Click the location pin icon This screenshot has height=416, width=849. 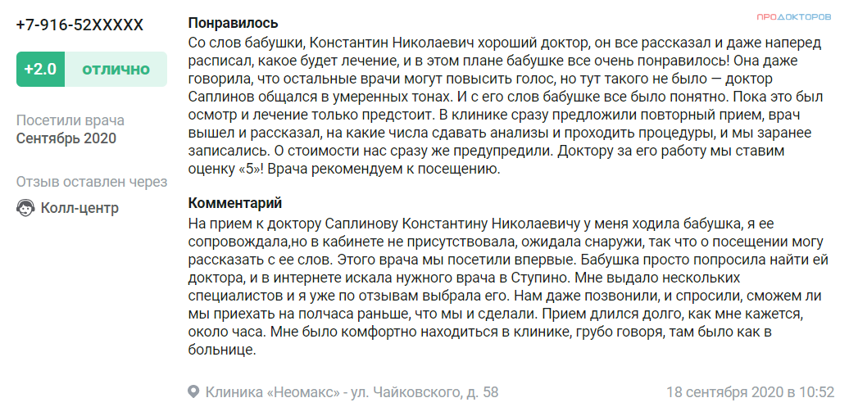click(x=193, y=391)
